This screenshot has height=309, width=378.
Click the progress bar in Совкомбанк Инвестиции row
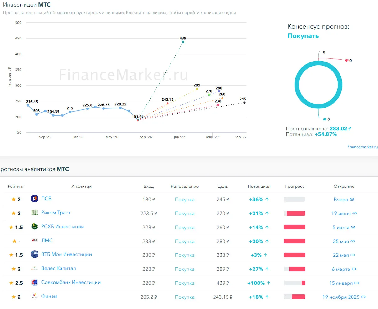pos(295,283)
